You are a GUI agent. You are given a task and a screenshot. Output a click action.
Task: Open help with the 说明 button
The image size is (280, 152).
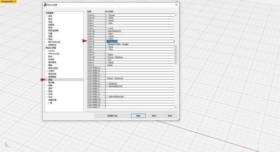[169, 116]
